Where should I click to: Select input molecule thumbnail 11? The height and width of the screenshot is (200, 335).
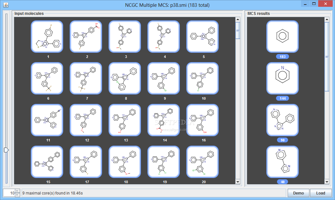(47, 120)
